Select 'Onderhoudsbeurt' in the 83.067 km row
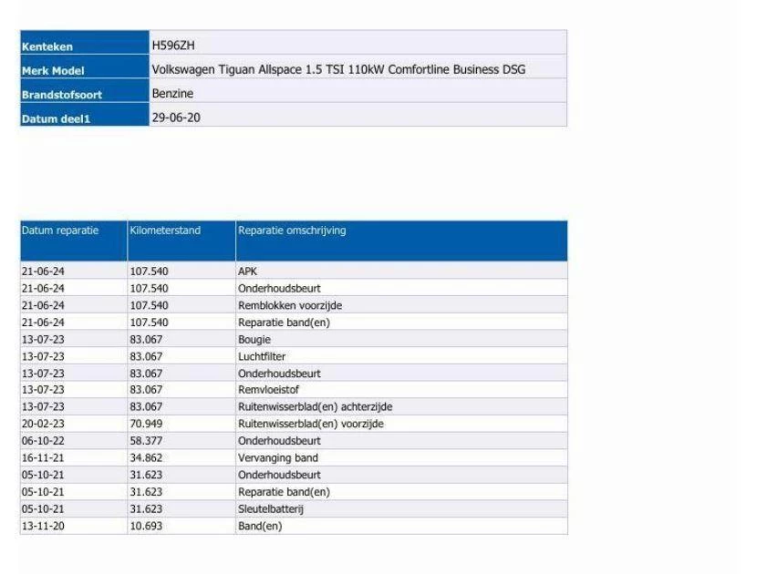 point(279,374)
